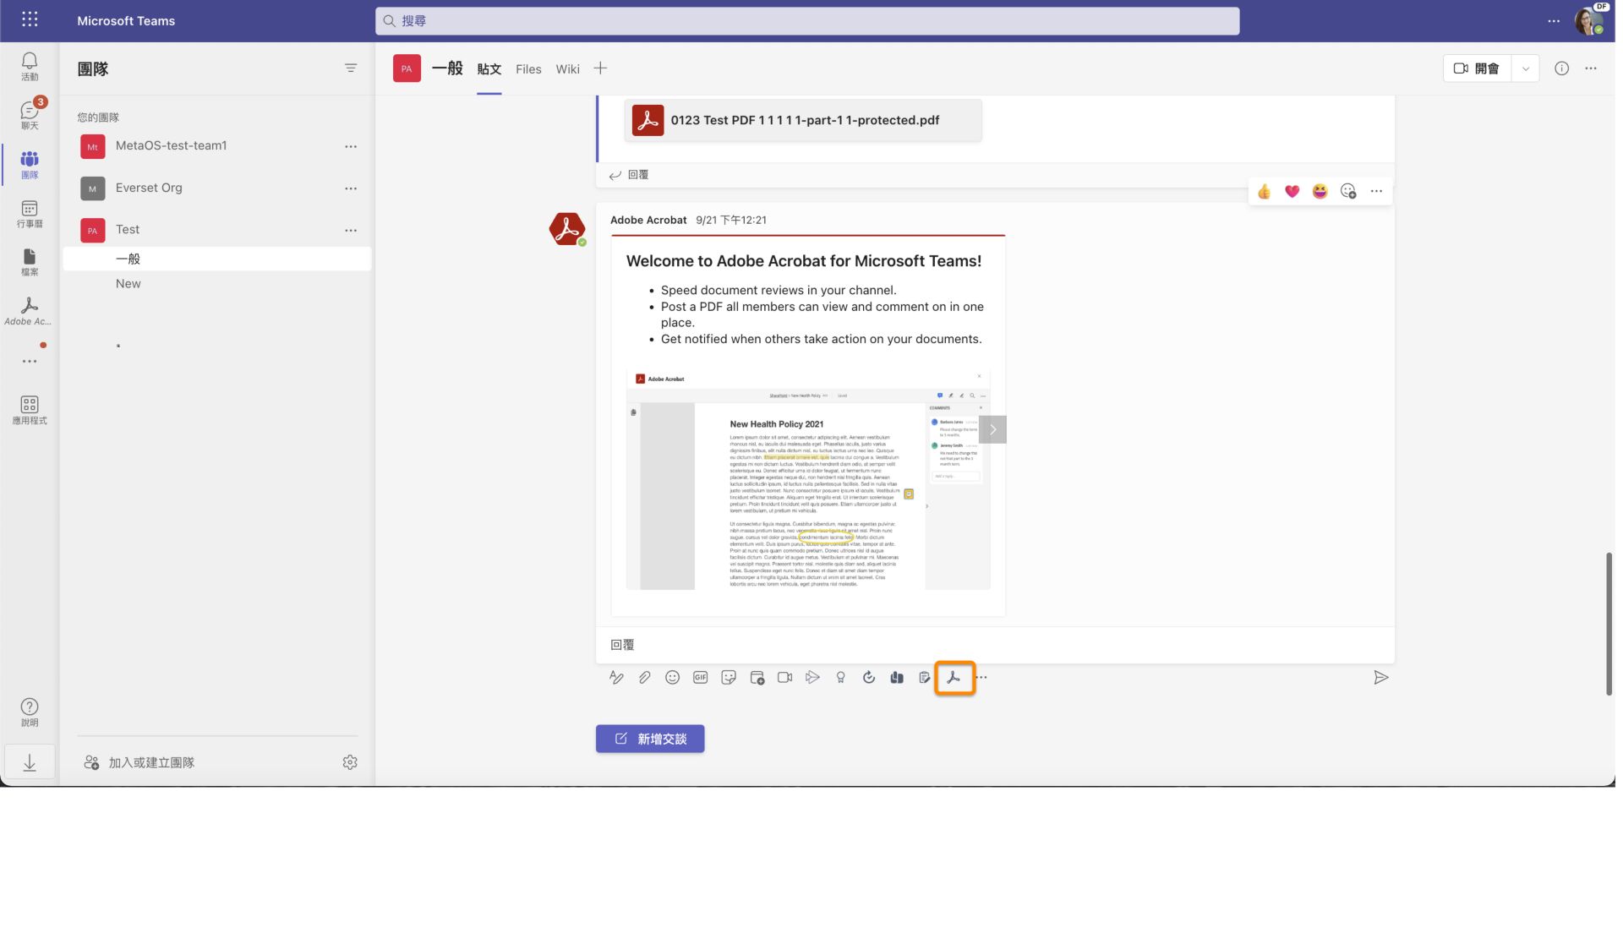This screenshot has width=1623, height=933.
Task: Open the Teams icon in sidebar
Action: click(x=30, y=164)
